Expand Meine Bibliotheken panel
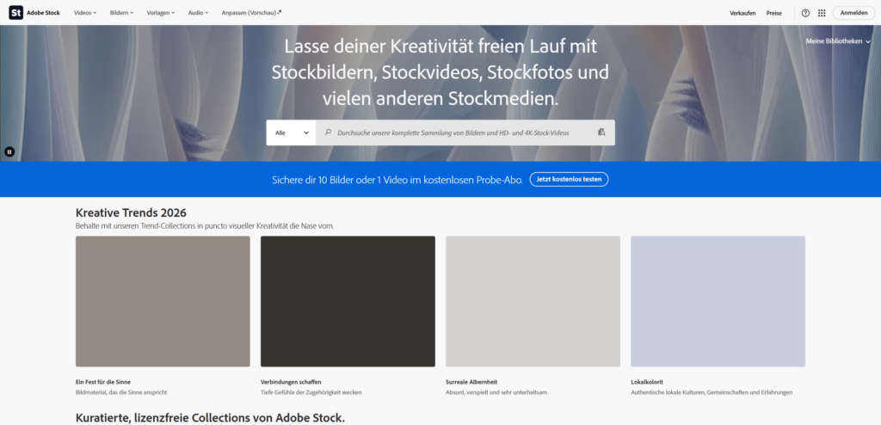The image size is (881, 425). click(838, 41)
